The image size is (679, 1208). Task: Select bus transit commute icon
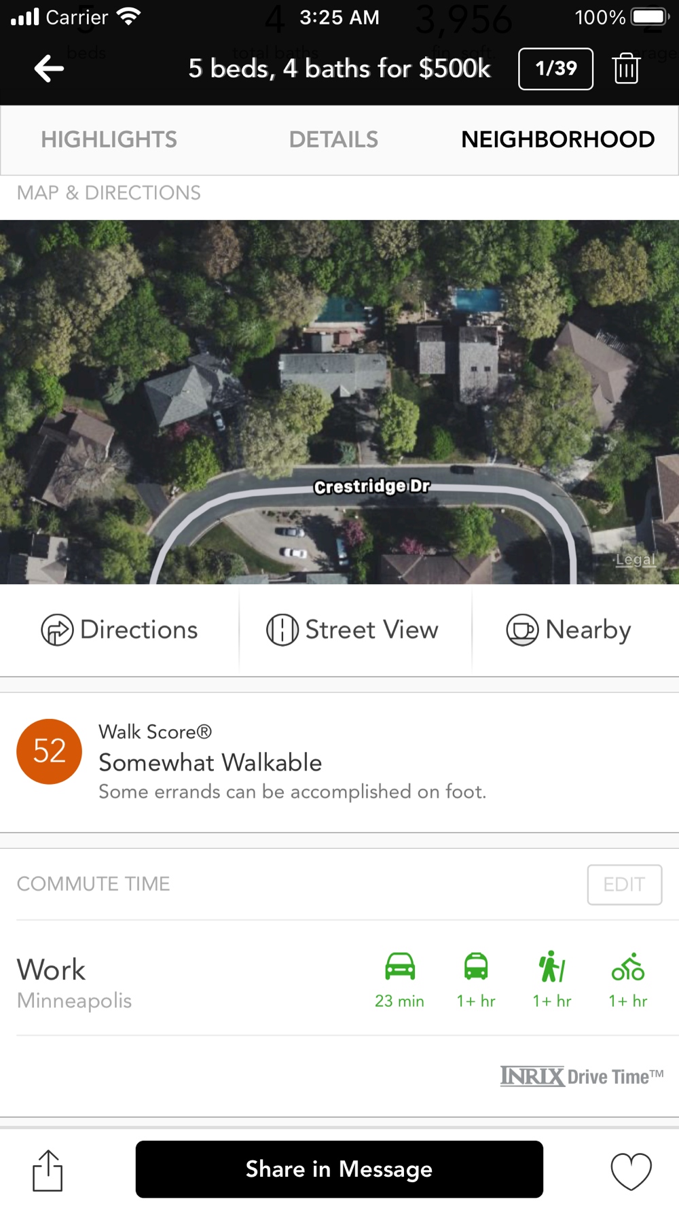click(x=476, y=966)
